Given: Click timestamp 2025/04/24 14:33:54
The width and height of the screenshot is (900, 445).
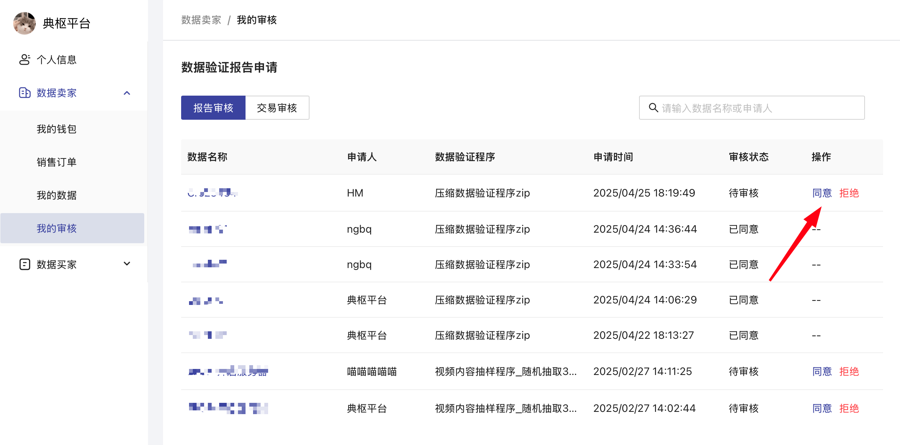Looking at the screenshot, I should [x=645, y=265].
